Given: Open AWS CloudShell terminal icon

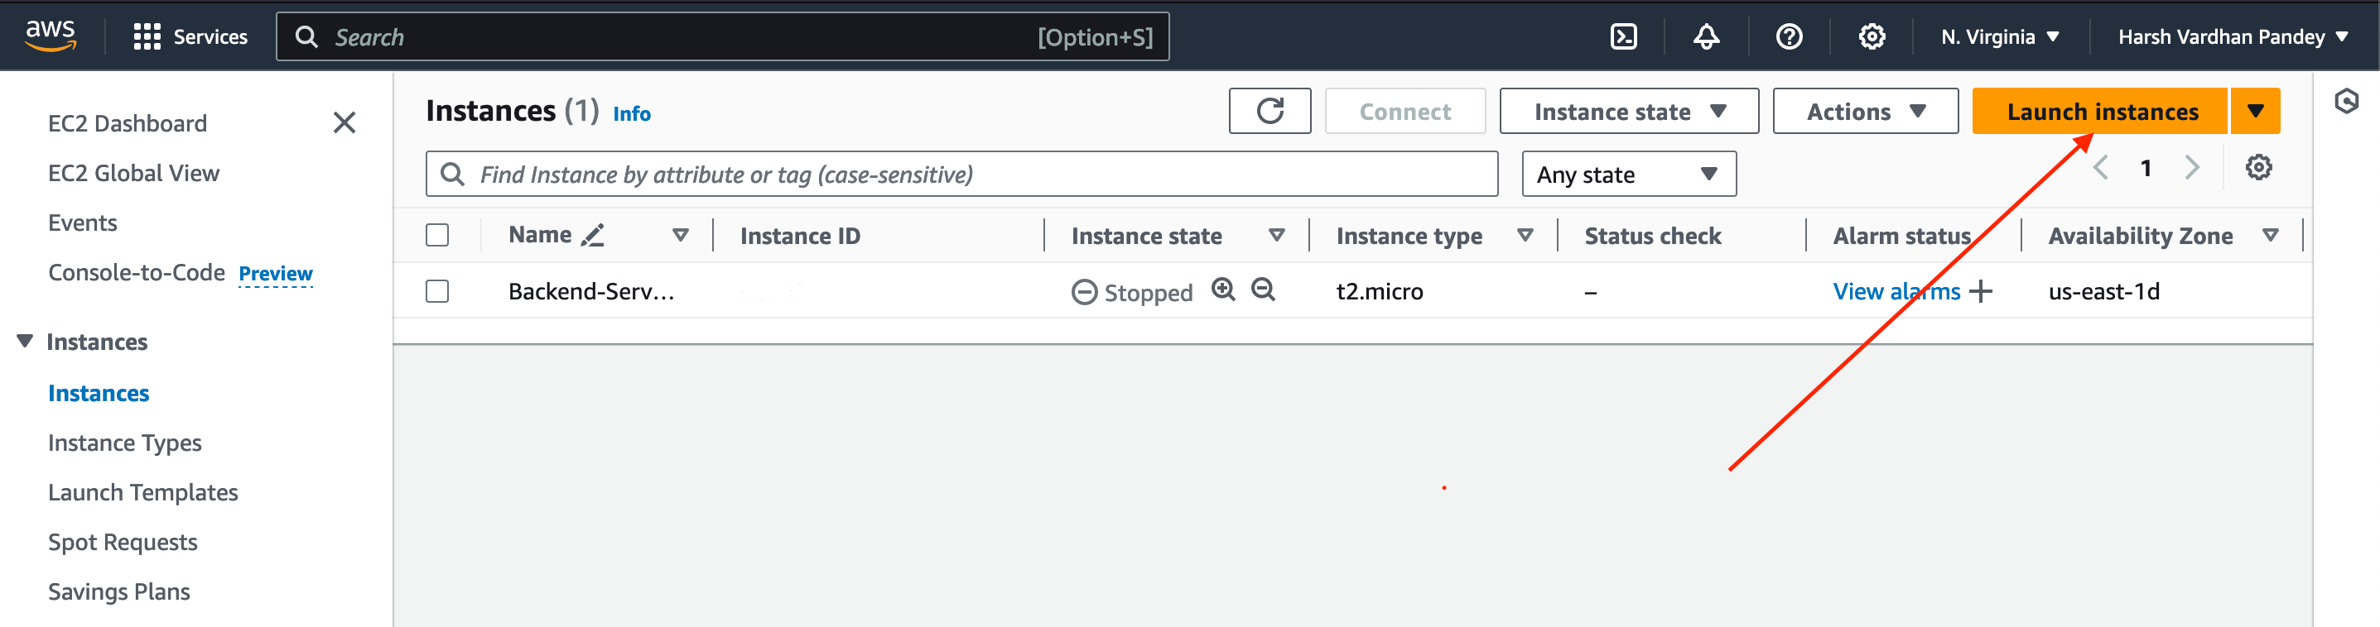Looking at the screenshot, I should (x=1623, y=37).
